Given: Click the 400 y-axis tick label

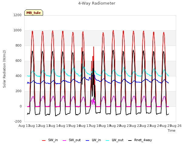Looking at the screenshot, I should (x=18, y=76).
